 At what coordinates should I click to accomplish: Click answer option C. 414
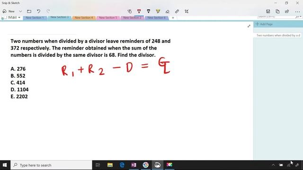point(18,83)
